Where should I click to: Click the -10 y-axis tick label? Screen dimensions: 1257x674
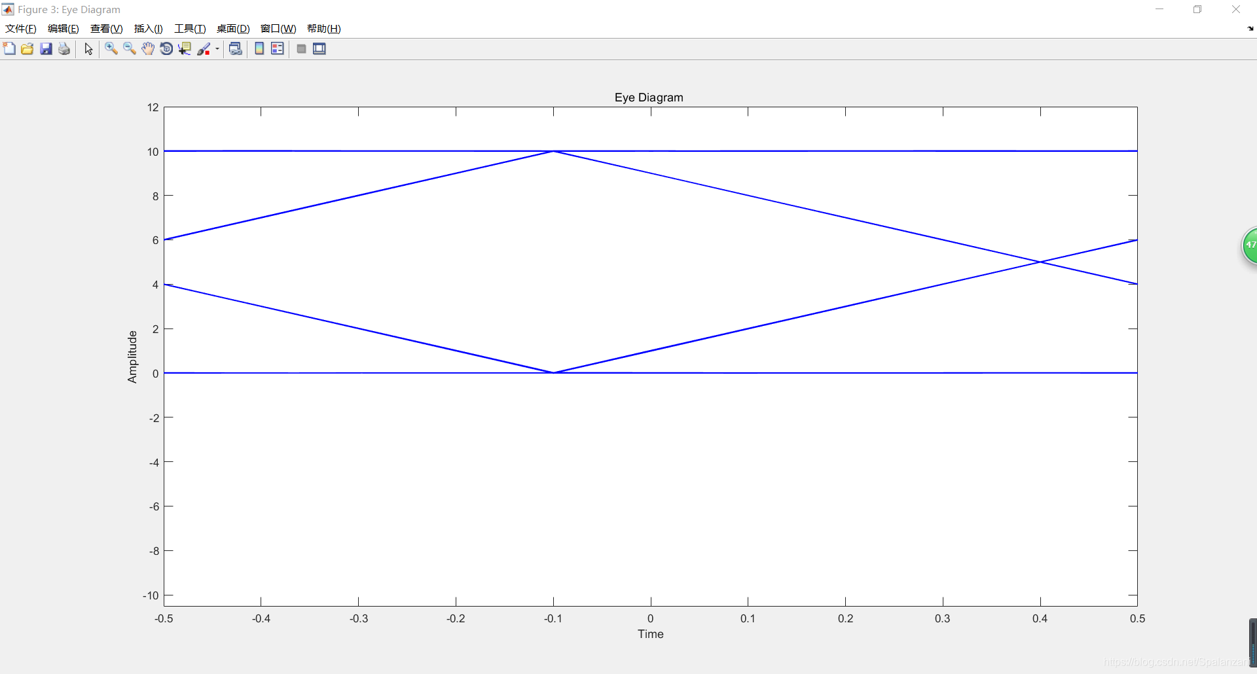point(151,595)
